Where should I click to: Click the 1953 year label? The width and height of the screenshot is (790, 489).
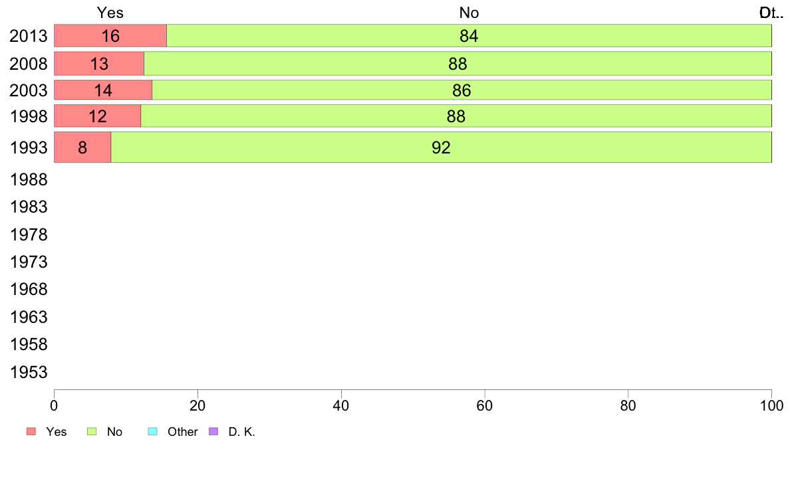point(29,372)
